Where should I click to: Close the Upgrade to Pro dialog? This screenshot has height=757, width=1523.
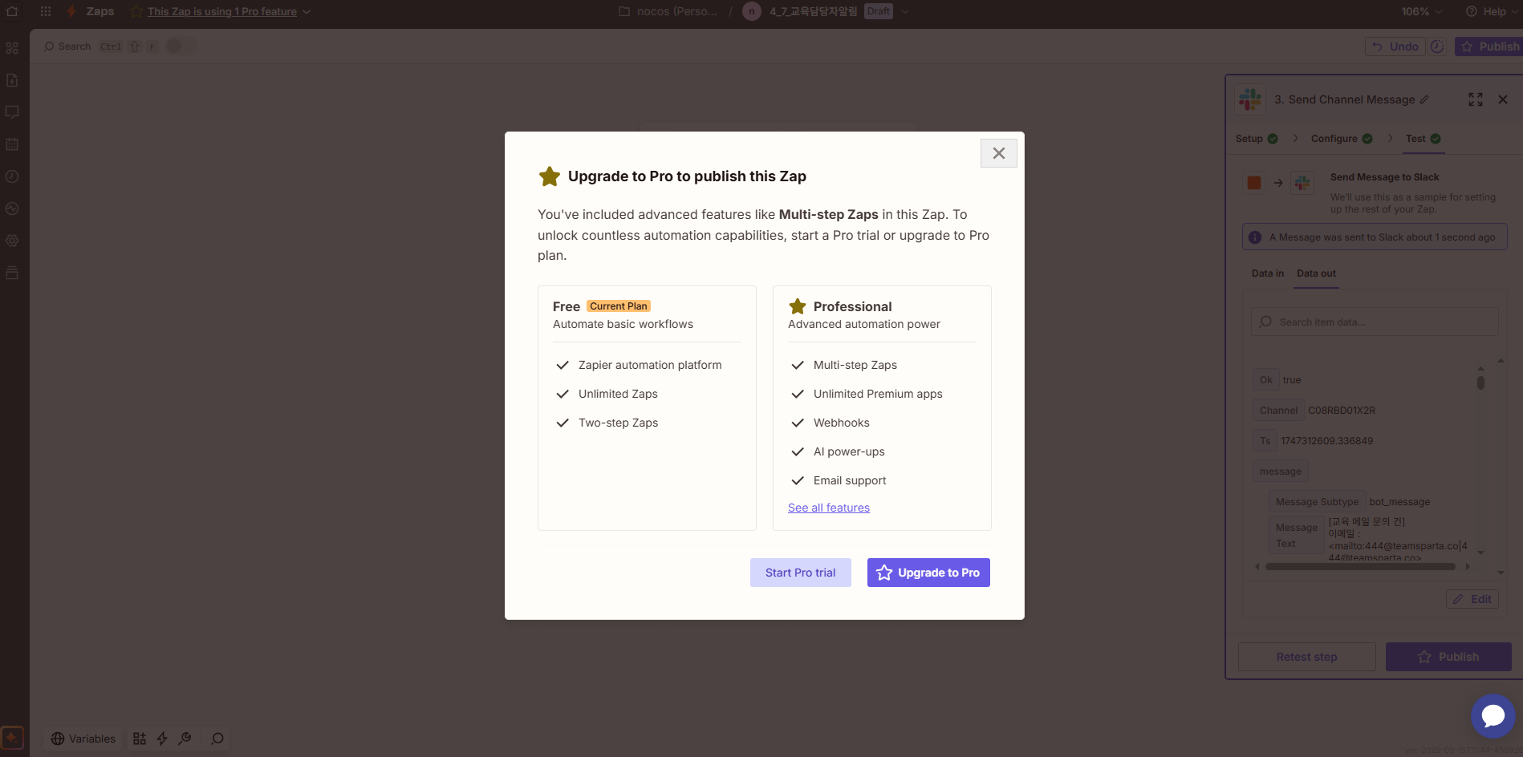tap(998, 153)
